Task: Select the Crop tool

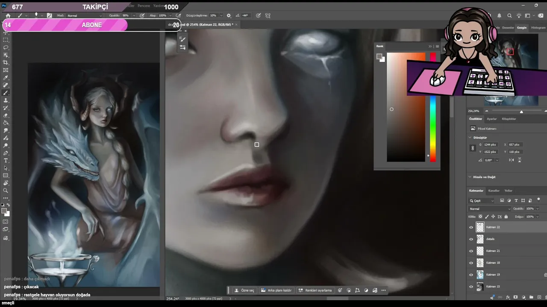Action: pos(6,63)
